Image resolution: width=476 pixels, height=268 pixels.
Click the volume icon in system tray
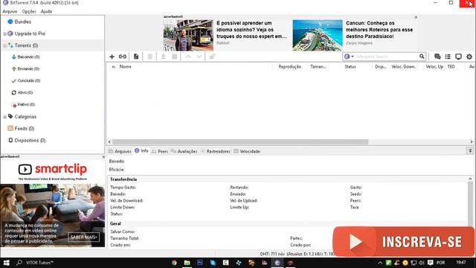pos(422,263)
